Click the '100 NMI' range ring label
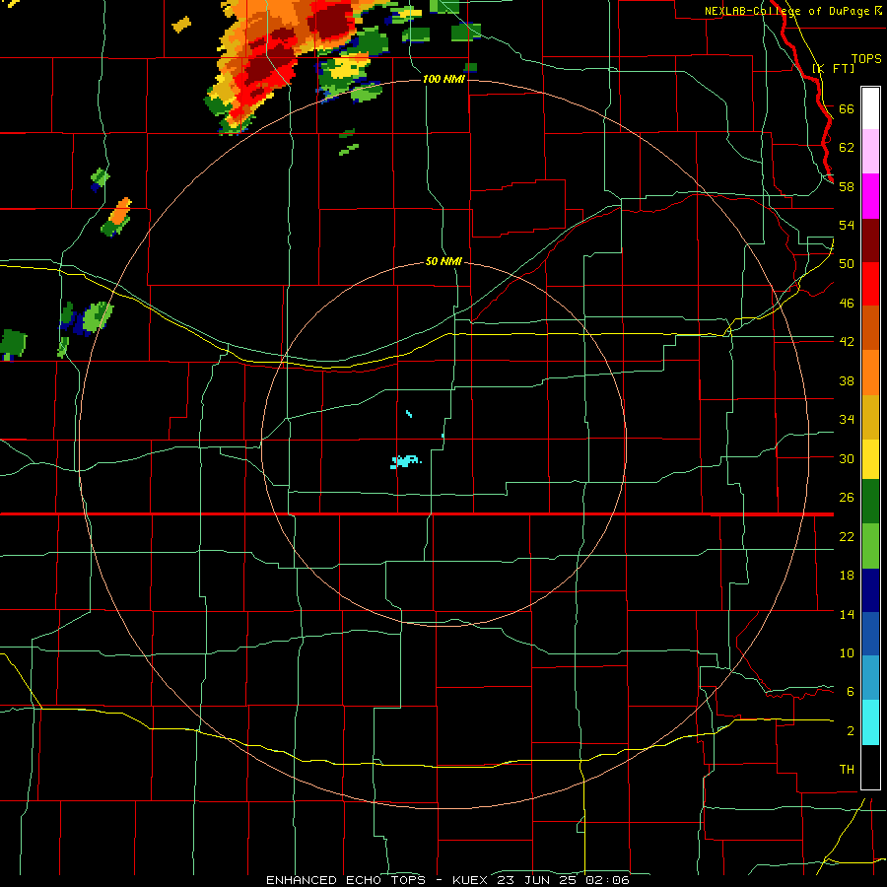This screenshot has width=887, height=887. [443, 79]
